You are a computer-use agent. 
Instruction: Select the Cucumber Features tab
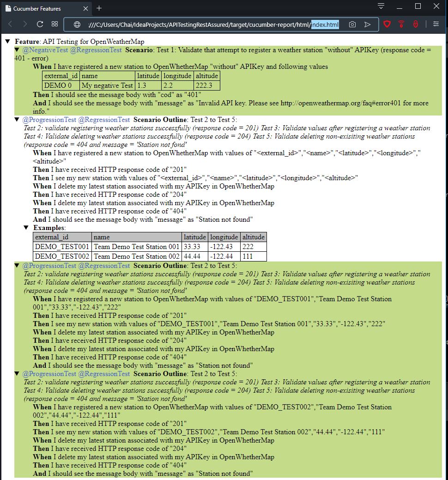tap(47, 9)
